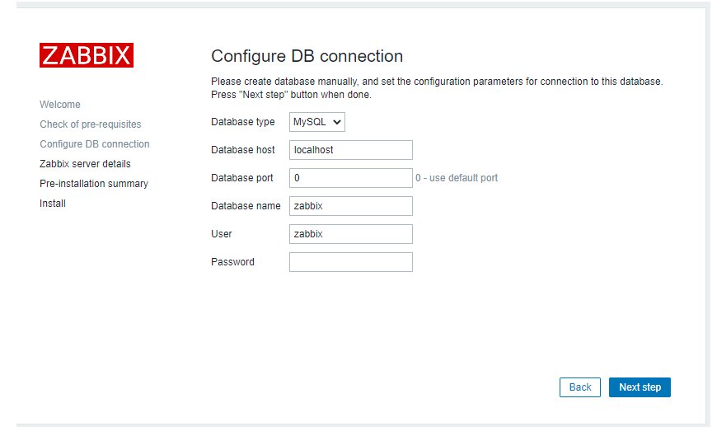717x436 pixels.
Task: Open Pre-installation summary step
Action: [94, 184]
